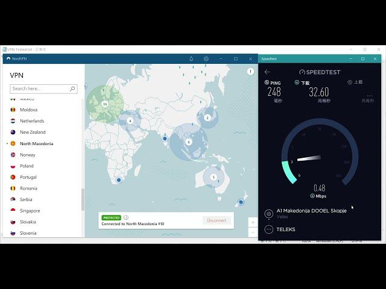Go back using Speedtest back arrow
The image size is (386, 289).
pyautogui.click(x=267, y=72)
